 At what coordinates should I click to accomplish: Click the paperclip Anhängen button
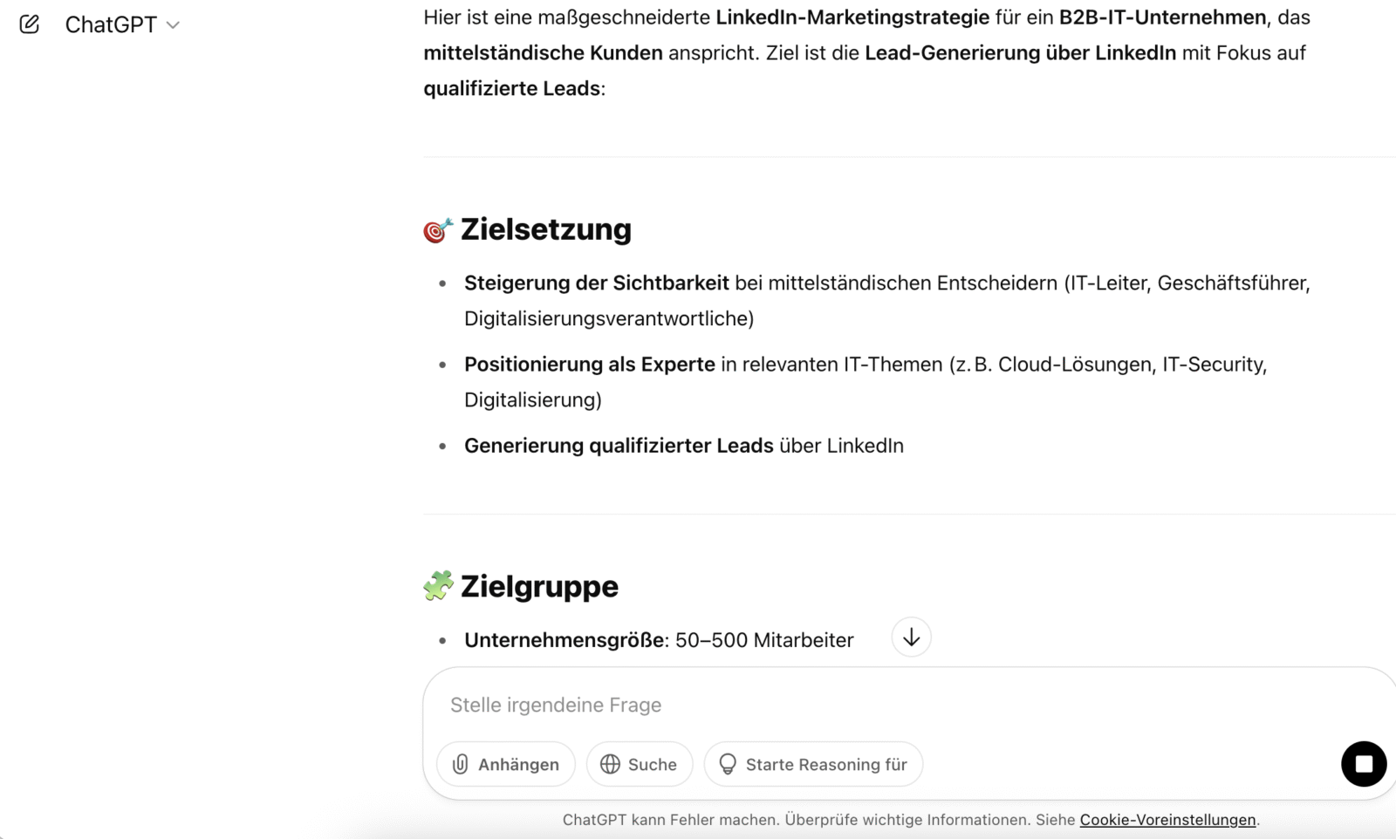[506, 765]
